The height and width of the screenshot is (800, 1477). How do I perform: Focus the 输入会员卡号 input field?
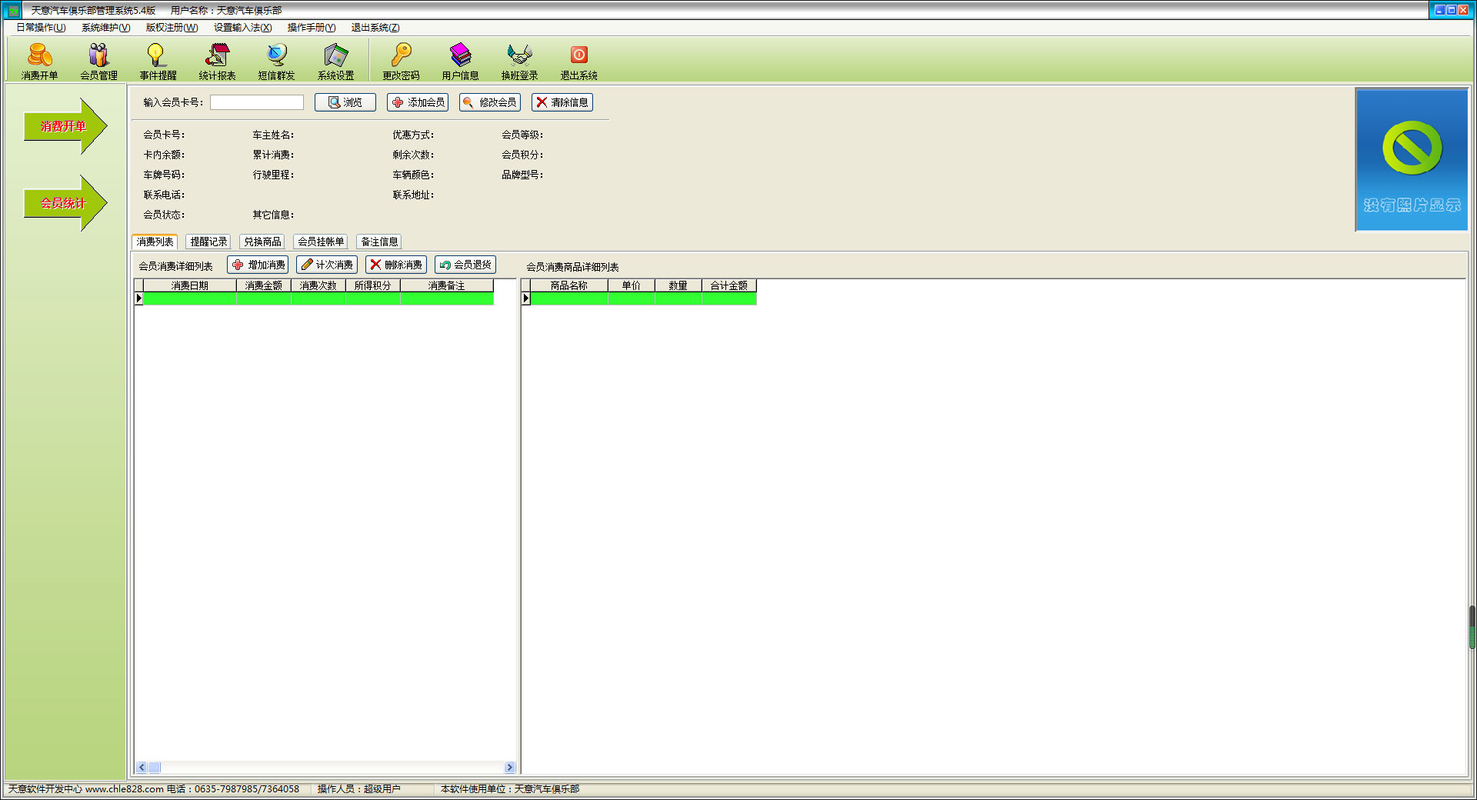click(257, 102)
